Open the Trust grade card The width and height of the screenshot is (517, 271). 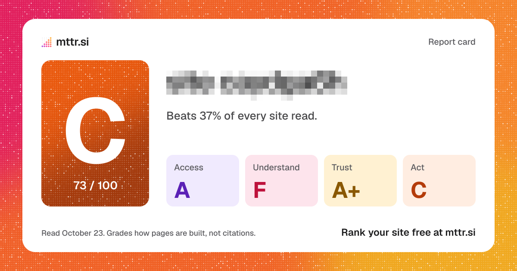(360, 181)
